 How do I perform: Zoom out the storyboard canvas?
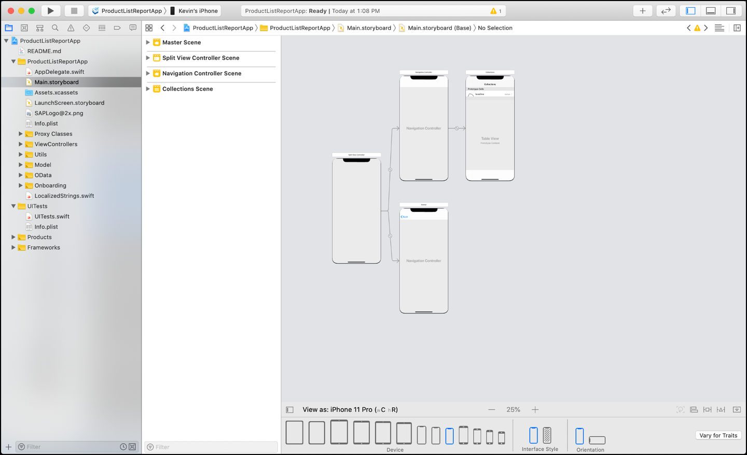pos(492,409)
